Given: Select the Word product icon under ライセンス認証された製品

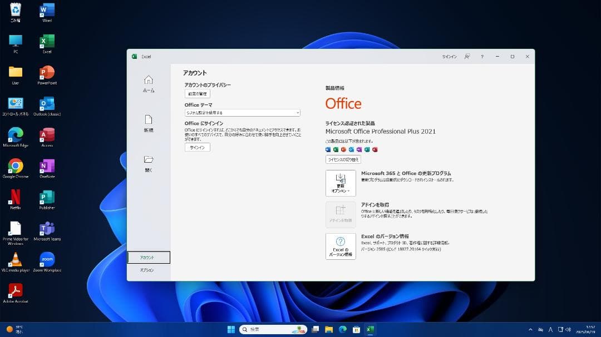Looking at the screenshot, I should [328, 149].
